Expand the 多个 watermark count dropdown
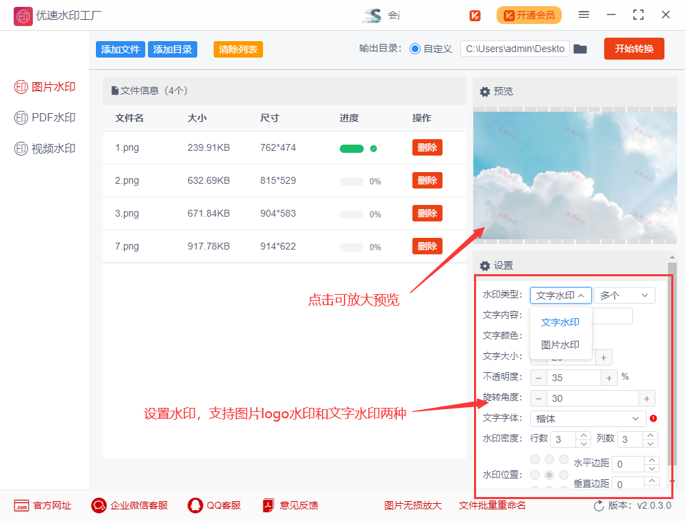 click(x=624, y=295)
